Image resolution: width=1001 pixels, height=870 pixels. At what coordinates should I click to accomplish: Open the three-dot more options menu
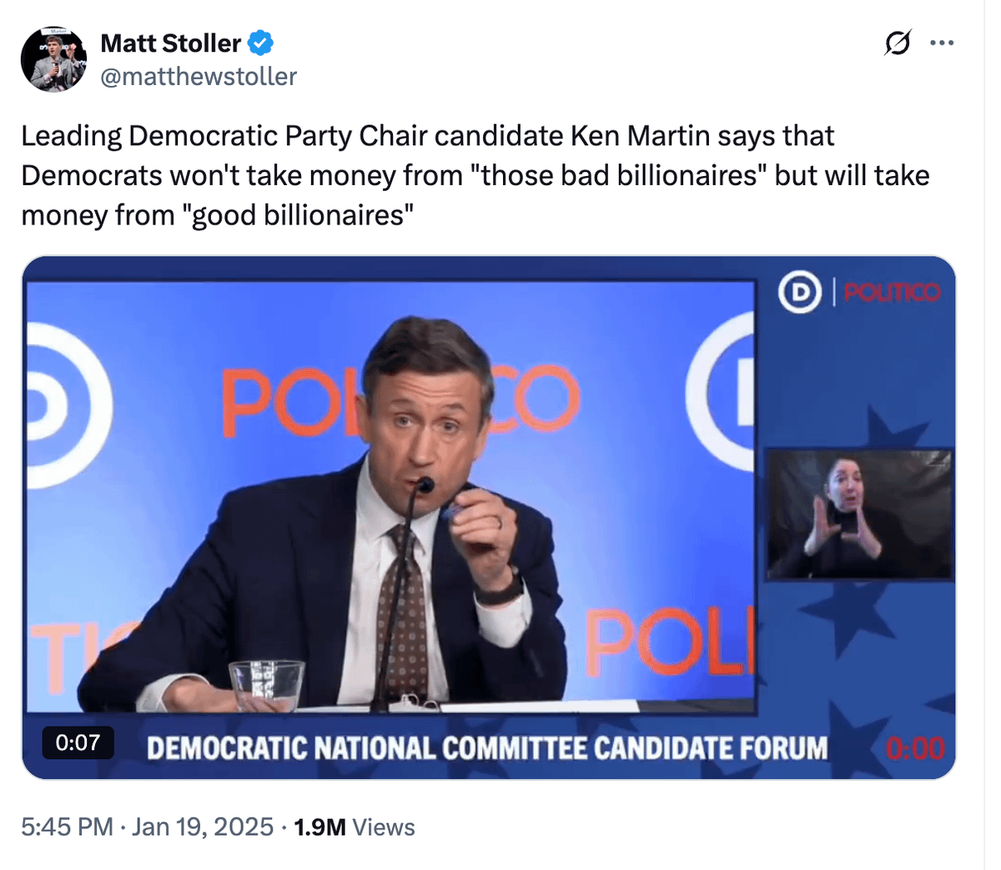[x=942, y=43]
